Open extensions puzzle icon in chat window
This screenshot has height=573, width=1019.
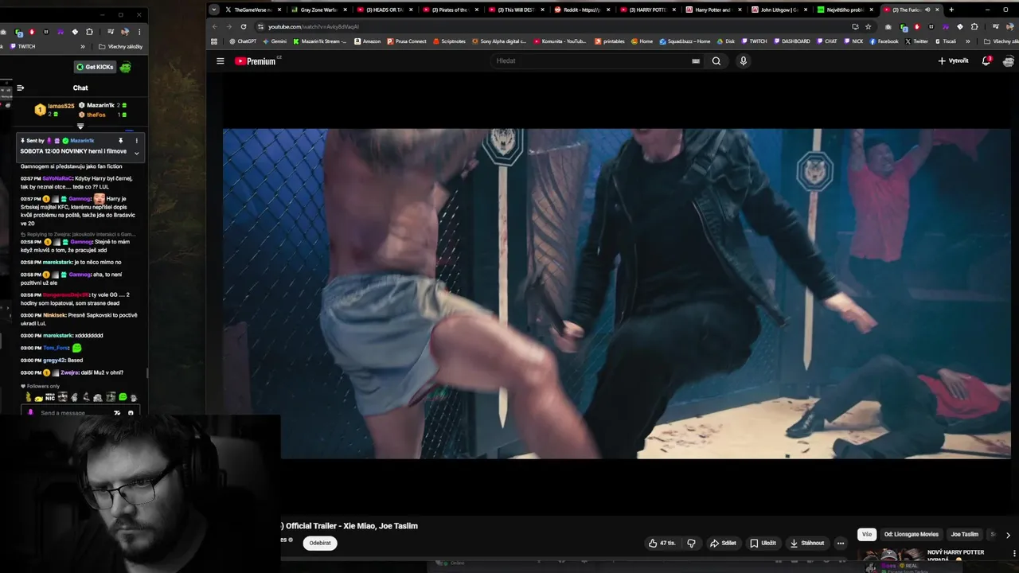point(89,32)
